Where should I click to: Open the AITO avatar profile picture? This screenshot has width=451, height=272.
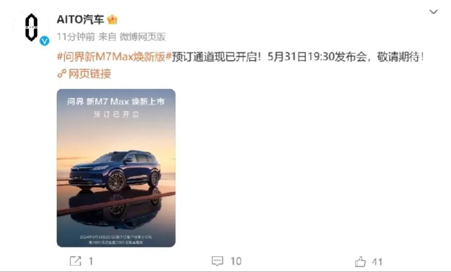click(31, 28)
